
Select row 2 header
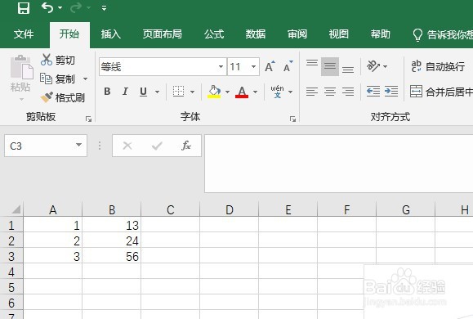[11, 240]
